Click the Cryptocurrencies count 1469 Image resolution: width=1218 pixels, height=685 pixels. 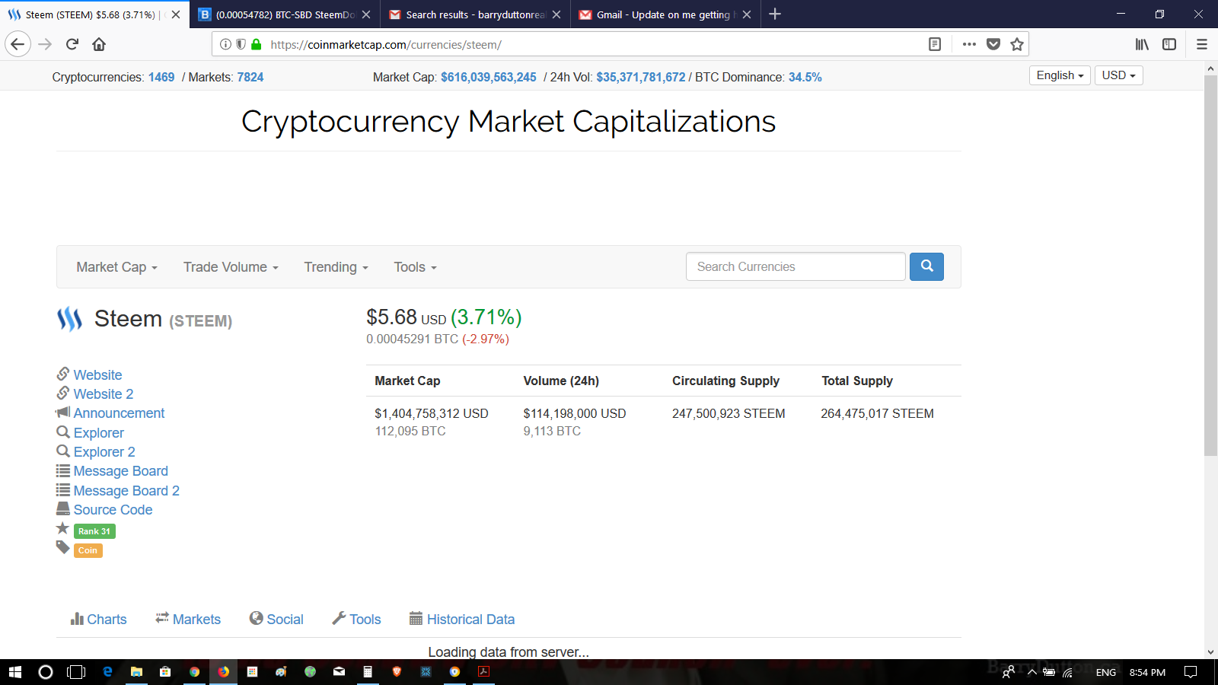click(161, 77)
